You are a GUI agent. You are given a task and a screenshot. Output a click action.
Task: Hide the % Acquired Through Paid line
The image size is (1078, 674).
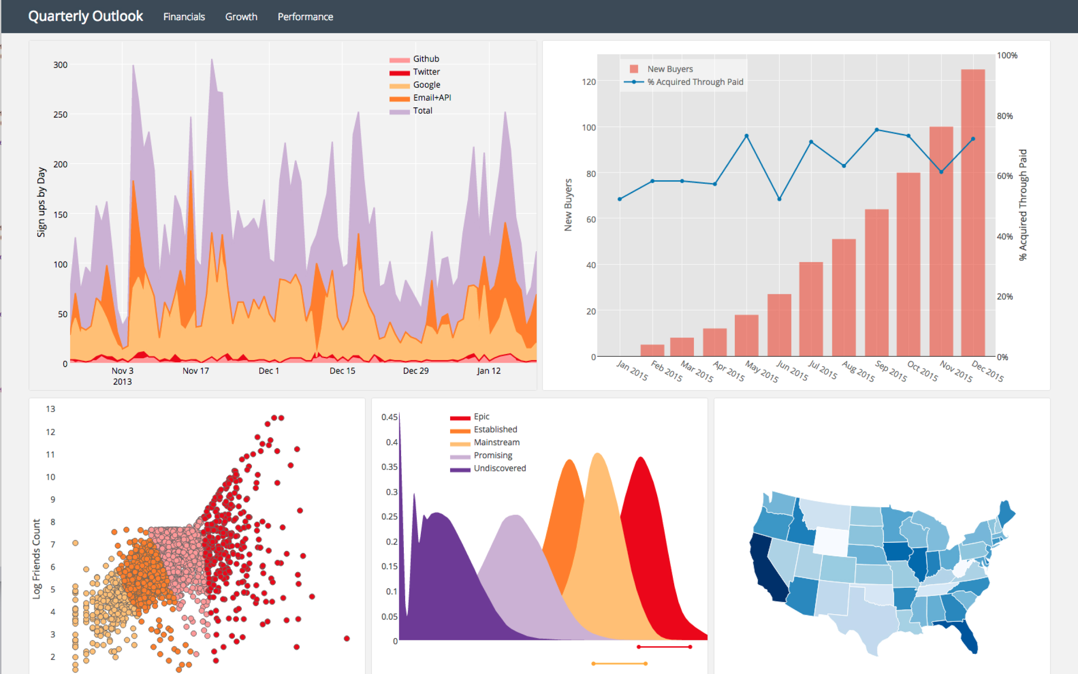[633, 82]
